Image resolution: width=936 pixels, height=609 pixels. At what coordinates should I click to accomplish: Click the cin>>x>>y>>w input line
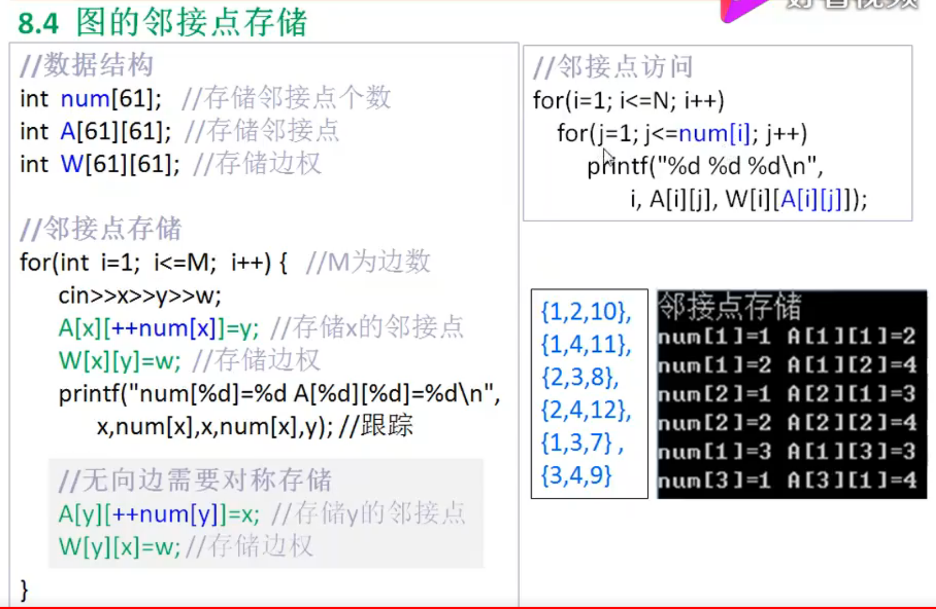(x=140, y=295)
